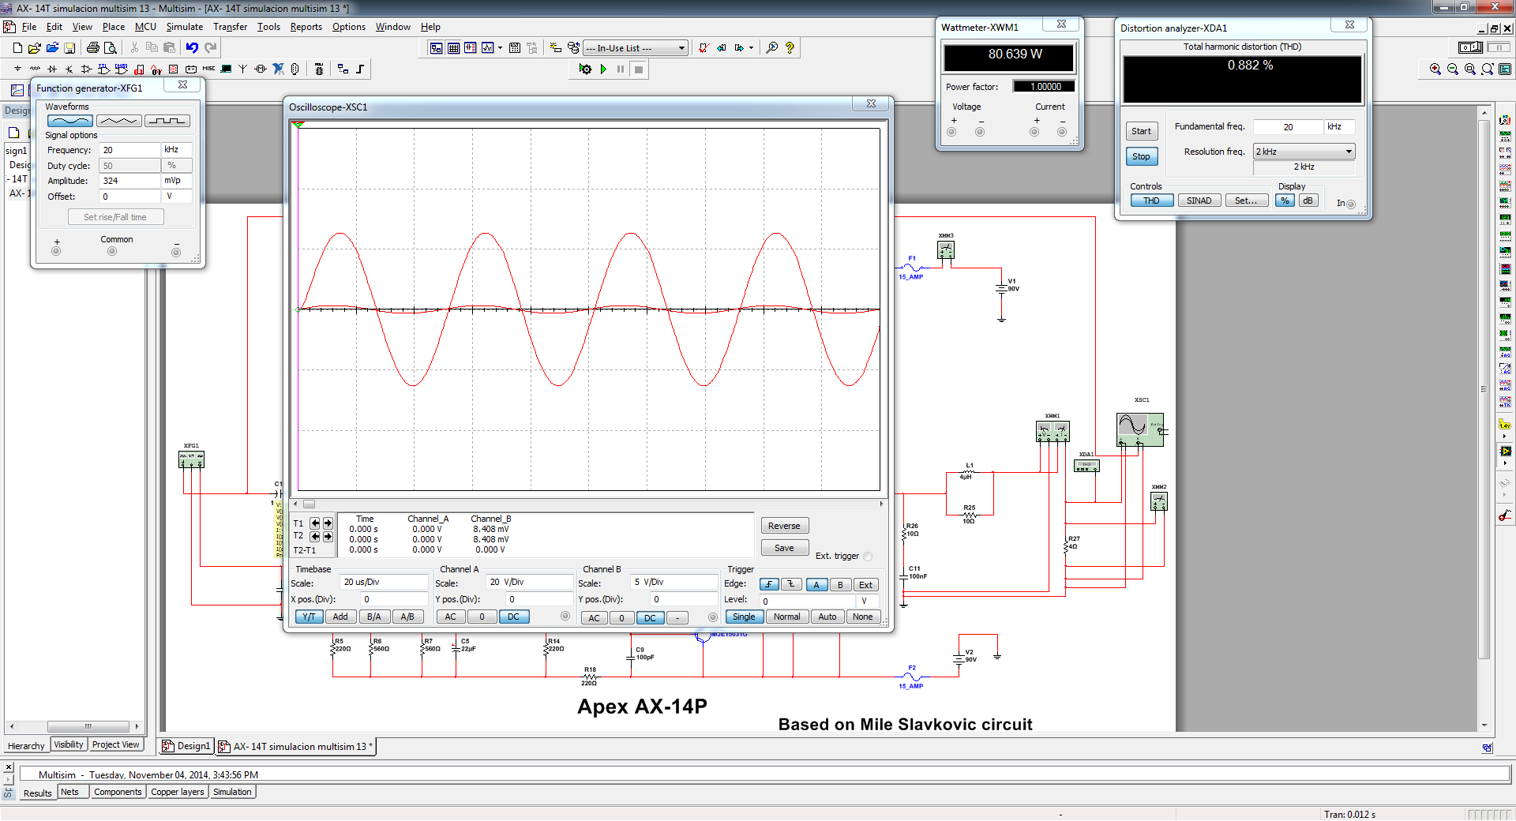Click the Undo arrow icon
Image resolution: width=1516 pixels, height=821 pixels.
pos(192,48)
